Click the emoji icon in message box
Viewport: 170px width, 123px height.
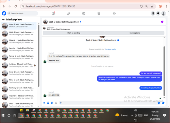point(159,103)
